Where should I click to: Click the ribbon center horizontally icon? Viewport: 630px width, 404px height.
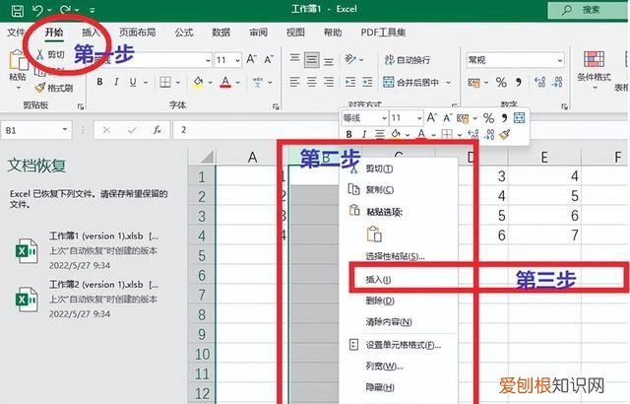[312, 83]
